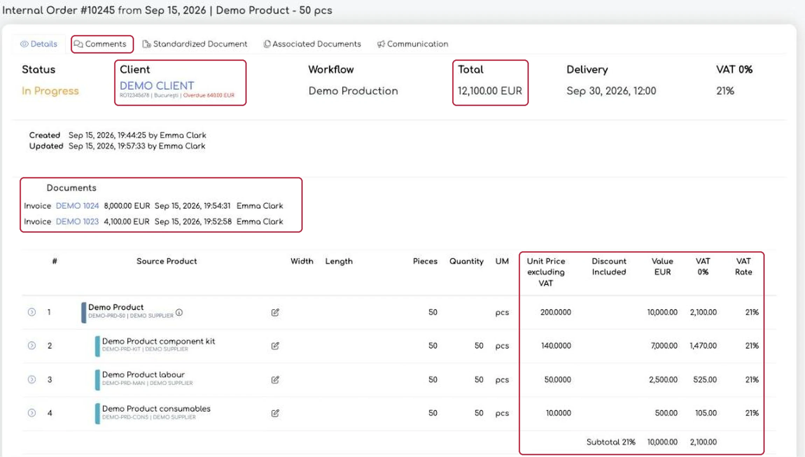
Task: Click the Total value 12,100.00 EUR
Action: coord(490,91)
